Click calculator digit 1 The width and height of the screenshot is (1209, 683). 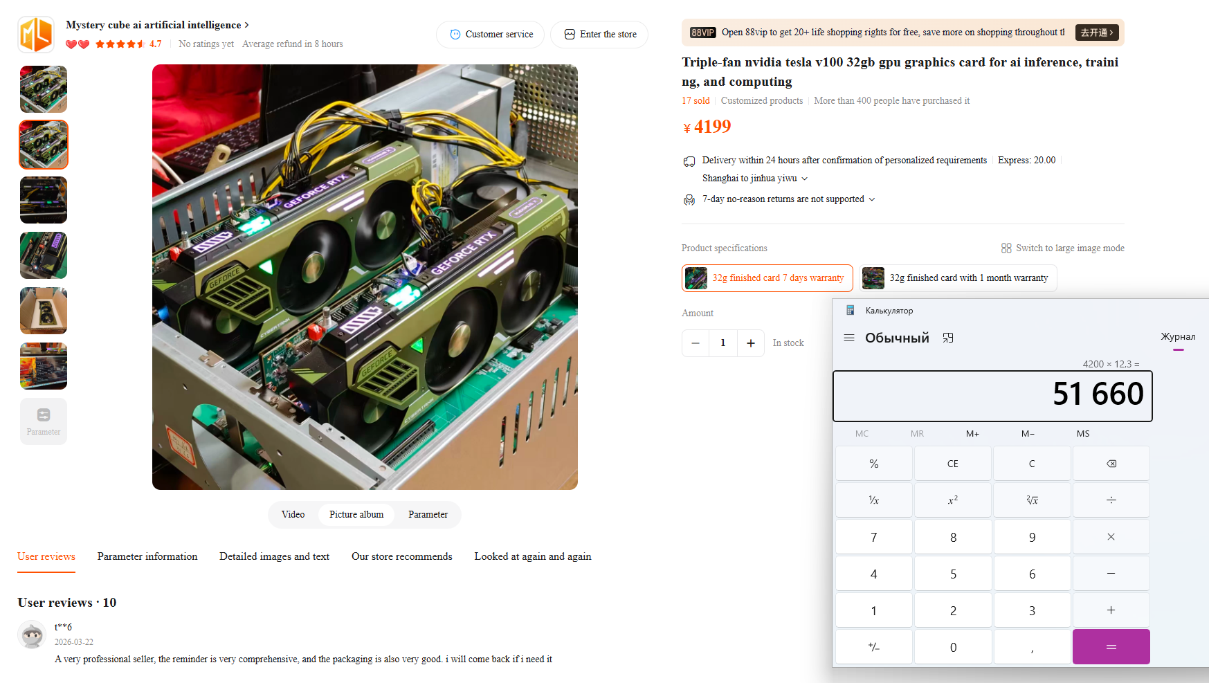point(874,610)
